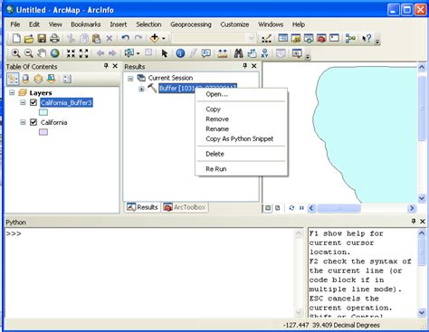Click the red ArcToolbox toolbar icon
The height and width of the screenshot is (332, 429).
321,38
